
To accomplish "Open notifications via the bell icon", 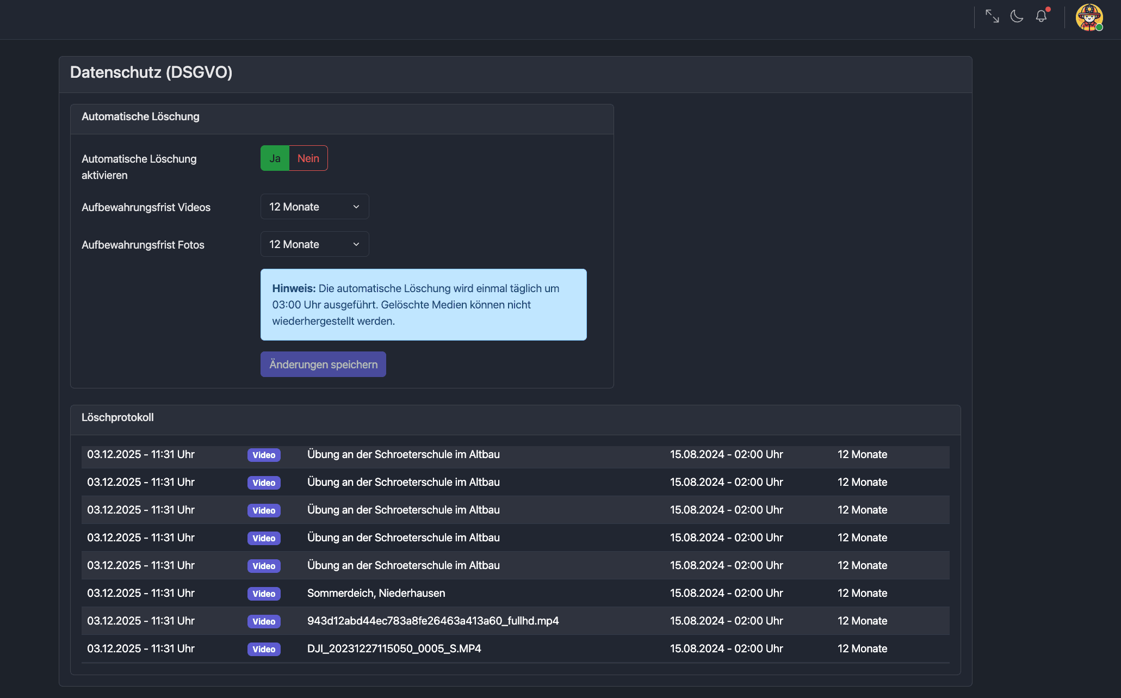I will (1041, 16).
